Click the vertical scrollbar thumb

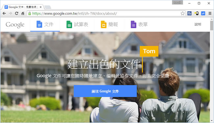click(x=212, y=26)
